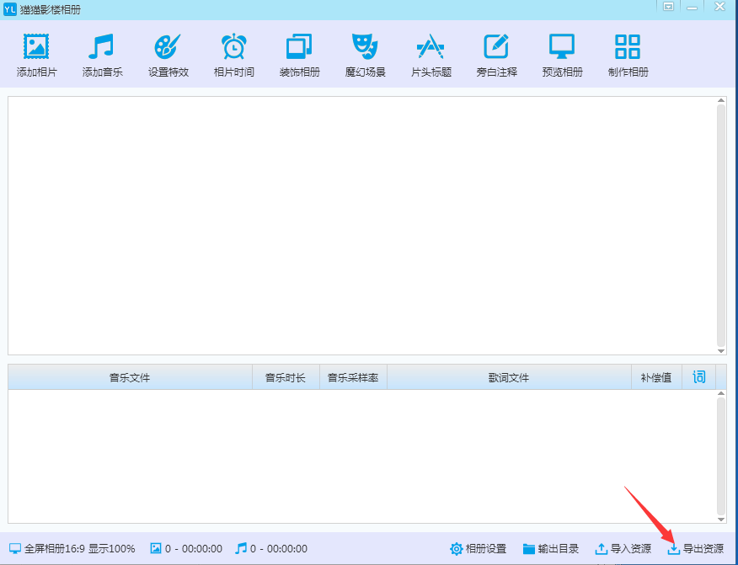Open 装饰相册 to decorate the album
738x565 pixels.
[x=299, y=53]
